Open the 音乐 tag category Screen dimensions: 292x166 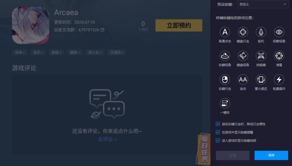click(38, 52)
